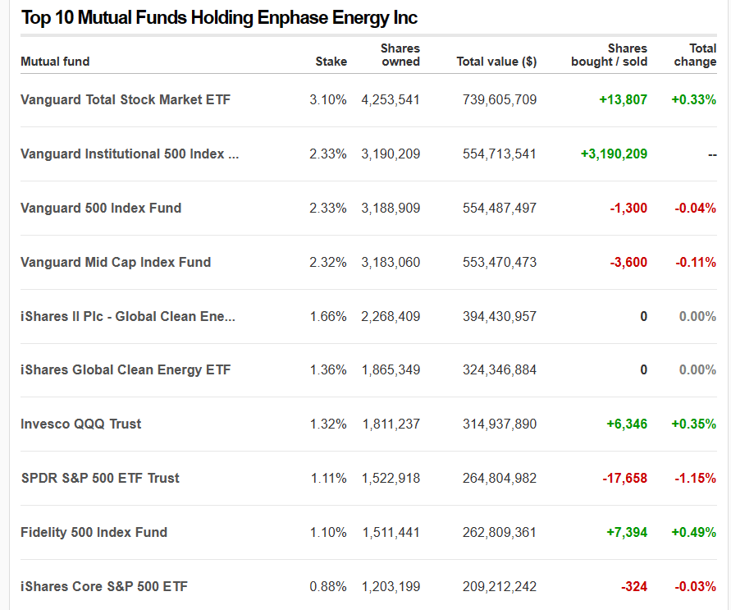Open SPDR S&P 500 ETF Trust
Screen dimensions: 731x610
[x=100, y=478]
